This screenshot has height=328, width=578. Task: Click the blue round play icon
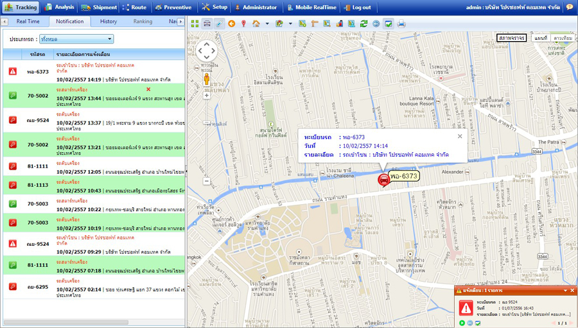tap(376, 24)
